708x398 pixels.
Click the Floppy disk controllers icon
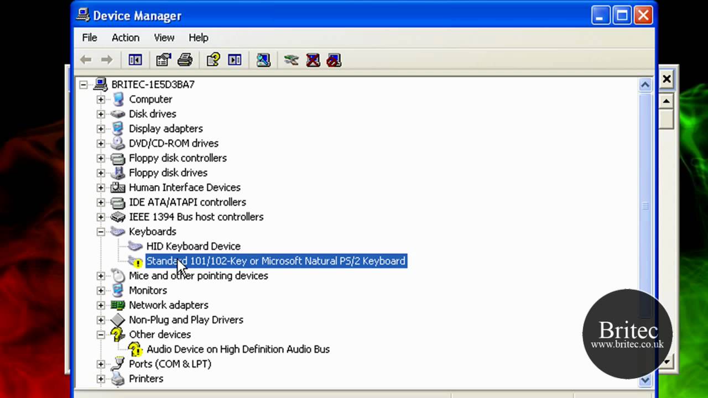tap(118, 158)
